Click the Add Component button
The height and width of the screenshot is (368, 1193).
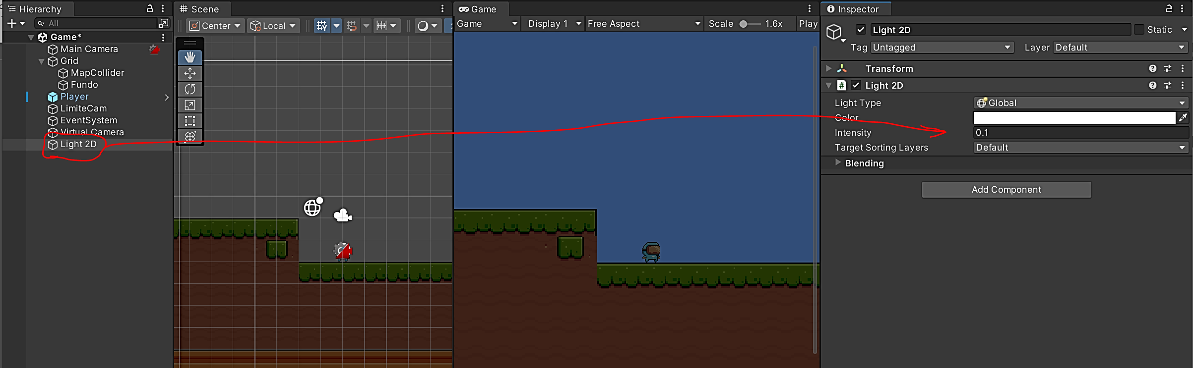coord(1006,190)
